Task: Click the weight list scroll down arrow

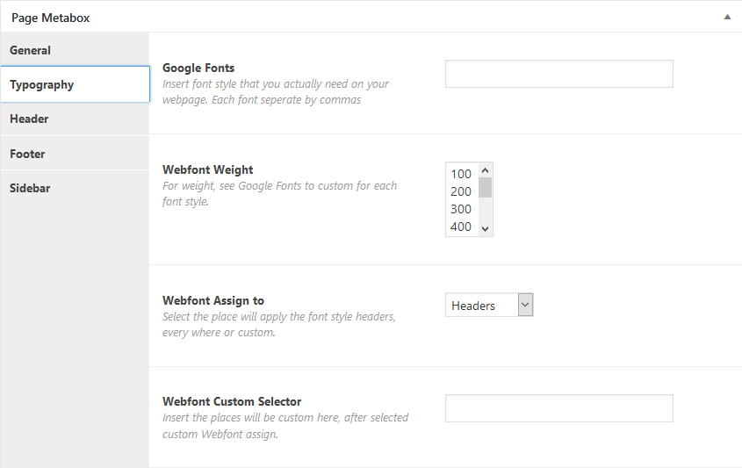Action: click(485, 228)
